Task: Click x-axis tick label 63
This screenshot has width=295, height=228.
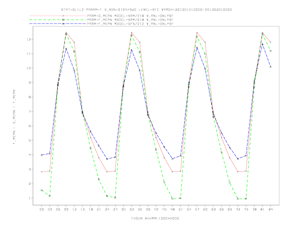Action: [213, 209]
